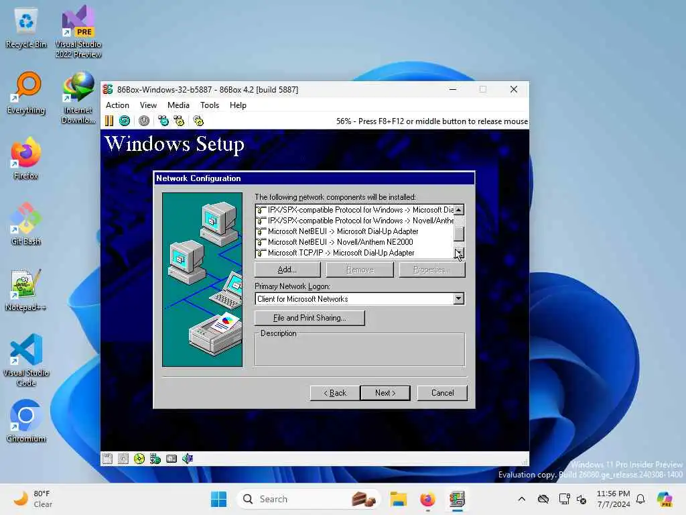Open the clock showing 11:56 PM
The width and height of the screenshot is (686, 515).
(x=614, y=499)
